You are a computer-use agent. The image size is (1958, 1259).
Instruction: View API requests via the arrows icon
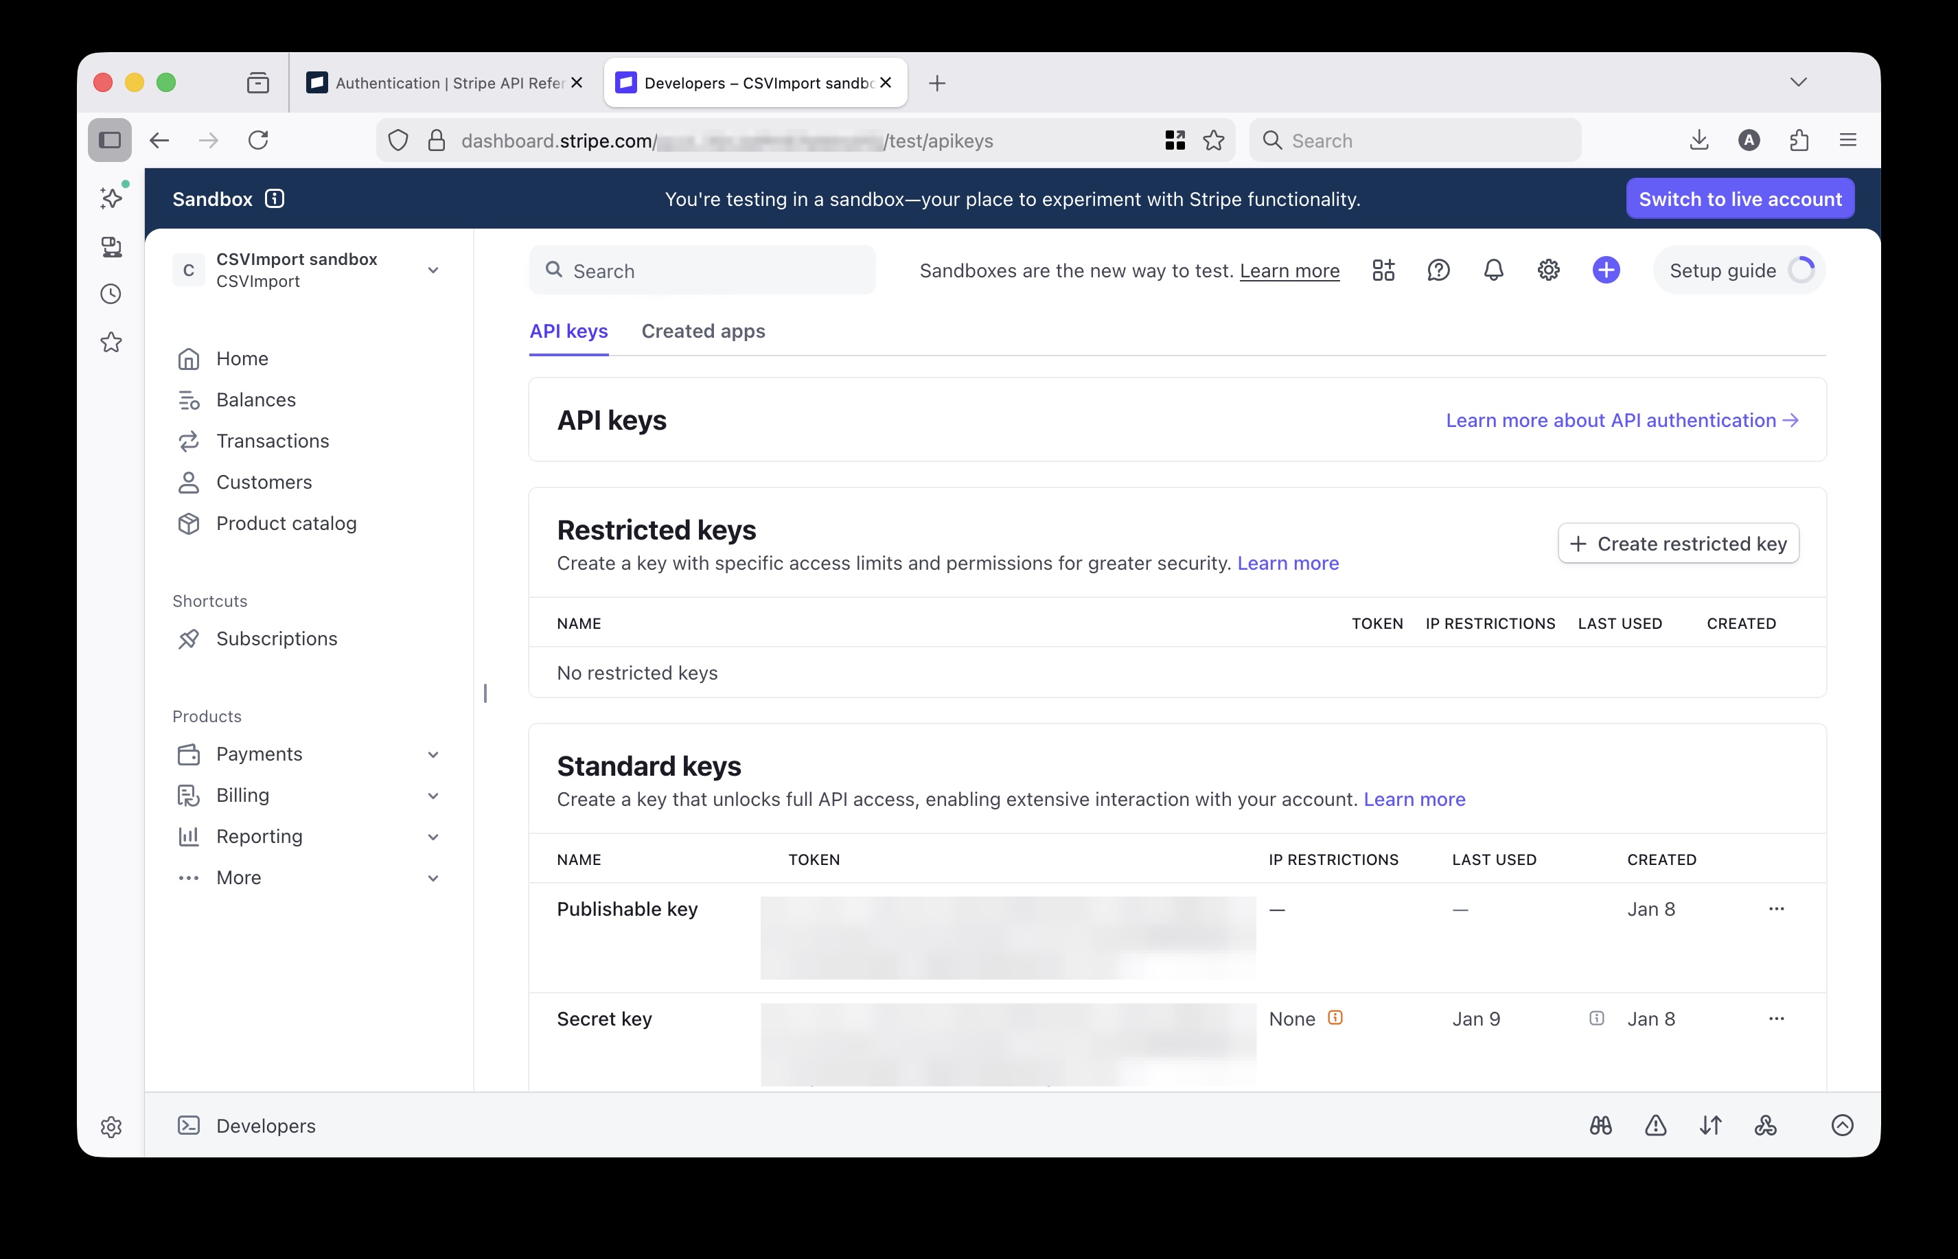point(1709,1125)
